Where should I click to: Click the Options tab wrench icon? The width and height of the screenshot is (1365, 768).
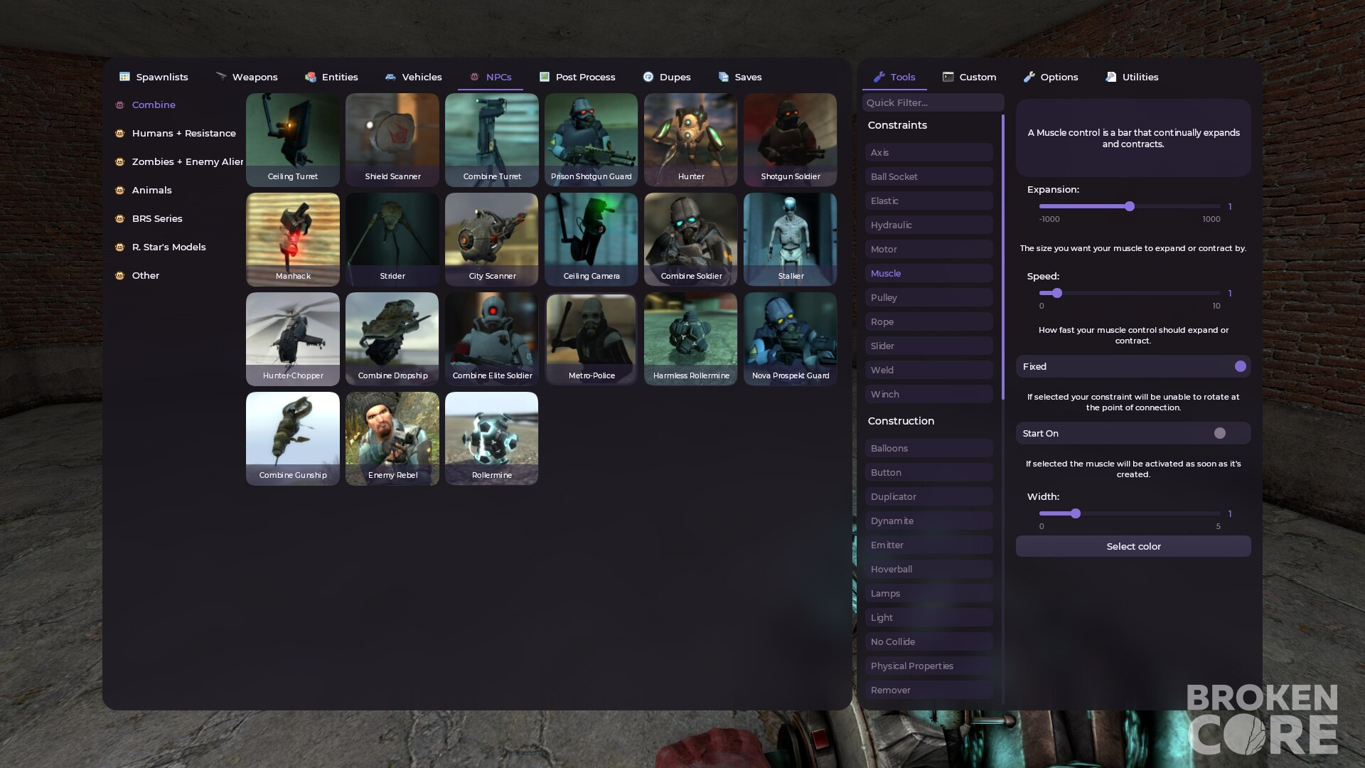pos(1029,77)
